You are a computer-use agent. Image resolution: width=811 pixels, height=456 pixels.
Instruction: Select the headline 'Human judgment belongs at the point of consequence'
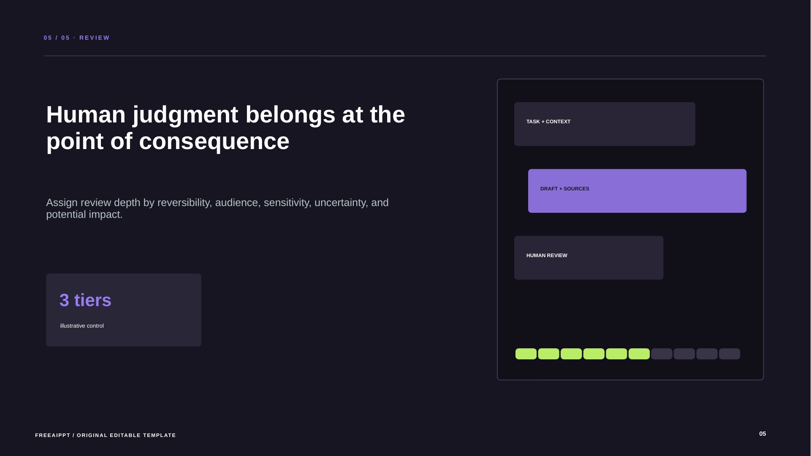point(225,128)
